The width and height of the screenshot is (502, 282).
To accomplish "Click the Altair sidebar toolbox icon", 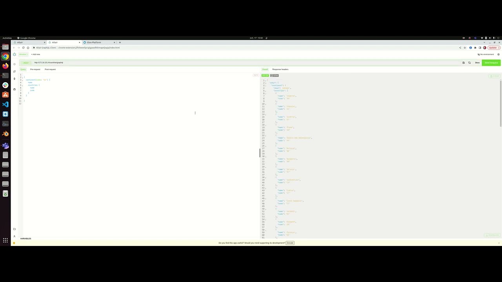I will [15, 89].
